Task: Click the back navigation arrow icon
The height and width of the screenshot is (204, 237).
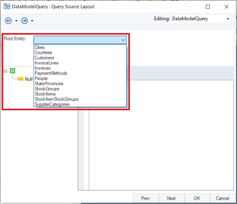Action: tap(8, 21)
